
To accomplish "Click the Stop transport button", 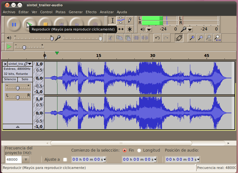I will tap(46, 25).
